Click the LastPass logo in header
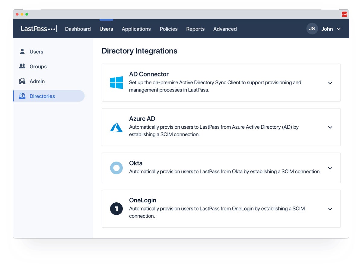The height and width of the screenshot is (267, 362). pyautogui.click(x=38, y=29)
